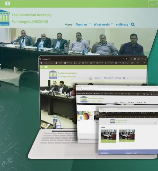This screenshot has width=158, height=171.
Task: Open About us in the laptop screen's site menu
Action: (x=97, y=78)
